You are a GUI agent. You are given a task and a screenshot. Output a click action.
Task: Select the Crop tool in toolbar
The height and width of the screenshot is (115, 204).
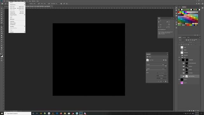click(2, 17)
